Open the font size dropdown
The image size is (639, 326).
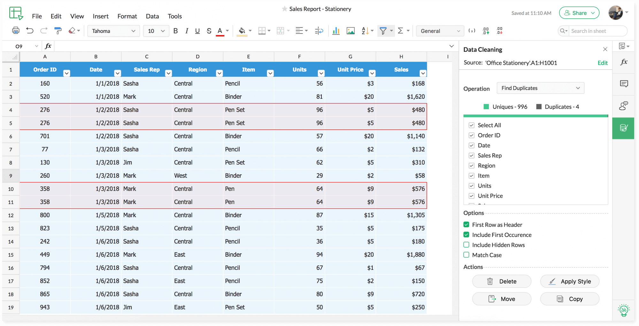156,31
